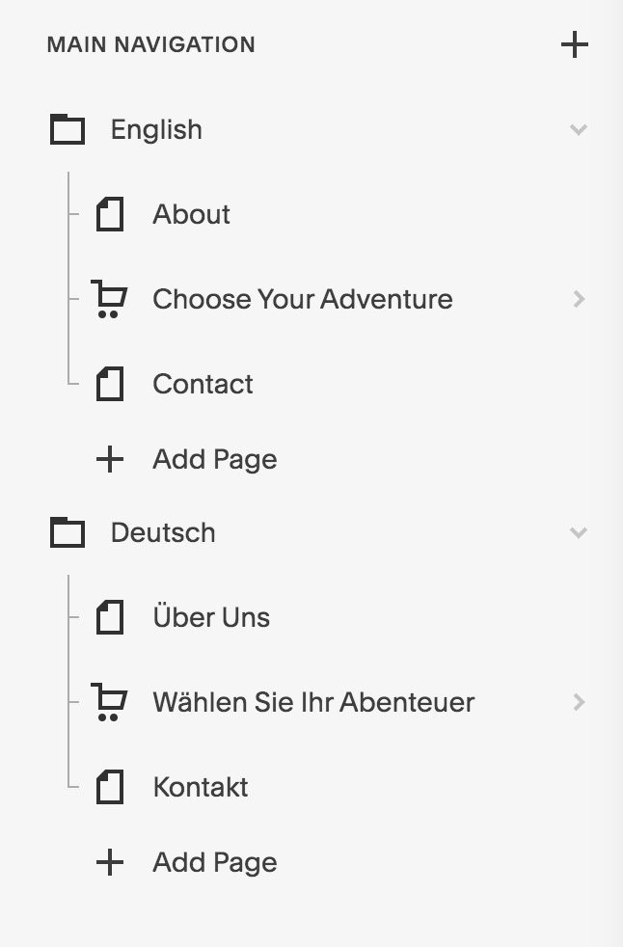The height and width of the screenshot is (947, 623).
Task: Click the Kontakt page icon
Action: (x=110, y=787)
